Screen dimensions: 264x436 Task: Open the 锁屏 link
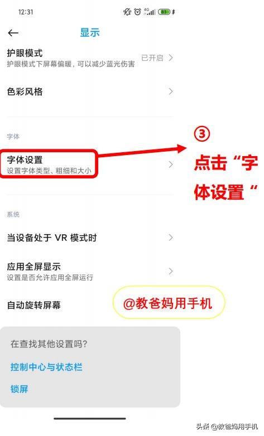coord(19,389)
